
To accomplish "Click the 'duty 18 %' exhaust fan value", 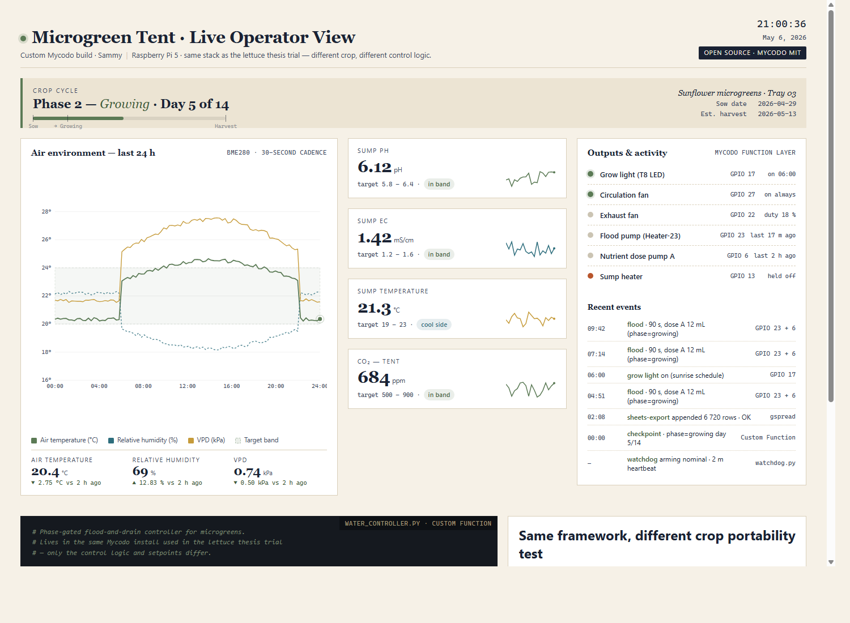I will (780, 215).
